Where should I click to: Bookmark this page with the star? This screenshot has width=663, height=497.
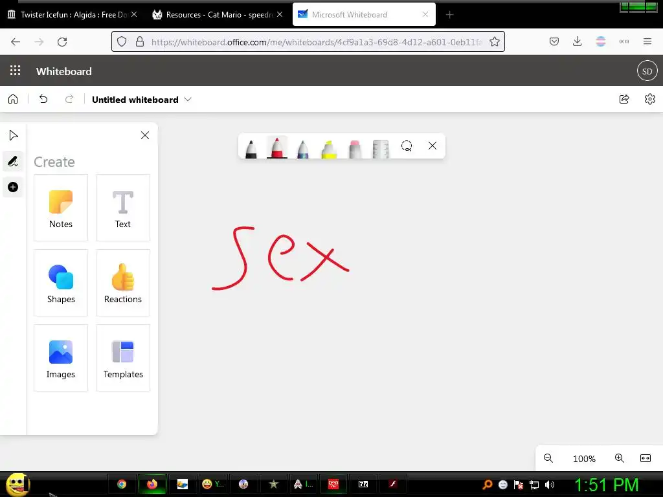[494, 41]
